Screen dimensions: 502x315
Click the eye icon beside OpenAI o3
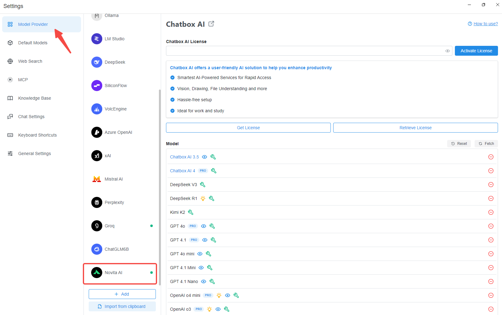point(218,309)
